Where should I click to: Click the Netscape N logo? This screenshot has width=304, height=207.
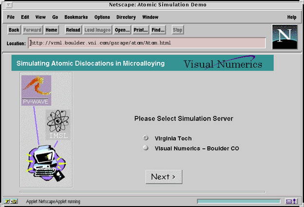pos(285,37)
